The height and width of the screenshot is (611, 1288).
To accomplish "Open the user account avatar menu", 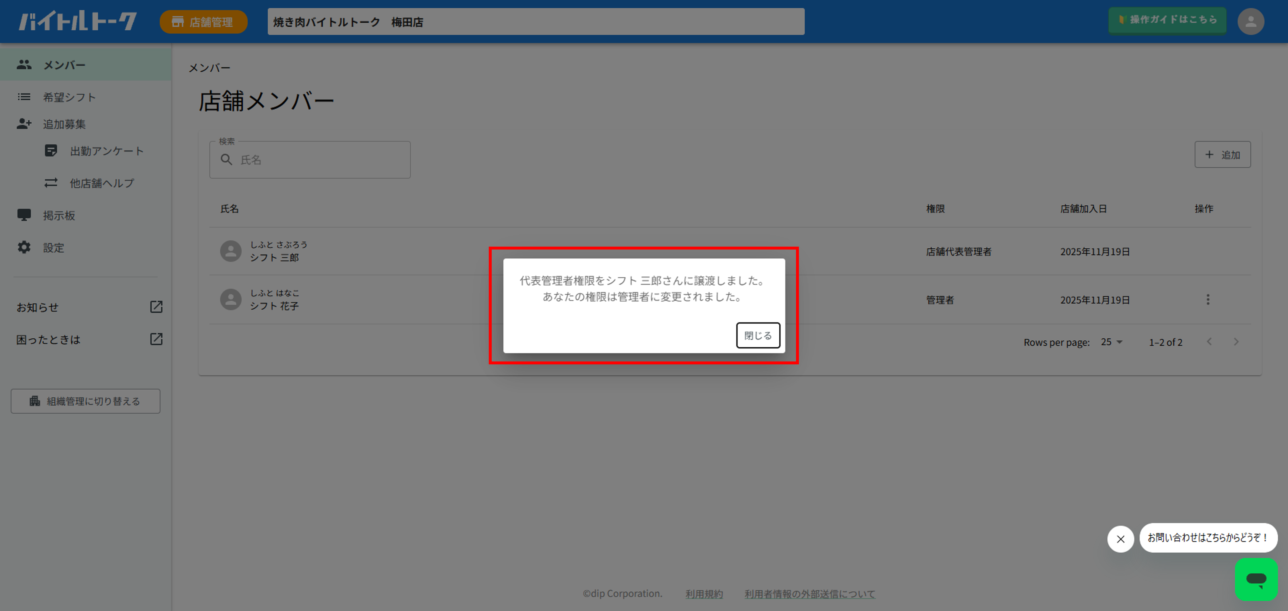I will click(1251, 21).
